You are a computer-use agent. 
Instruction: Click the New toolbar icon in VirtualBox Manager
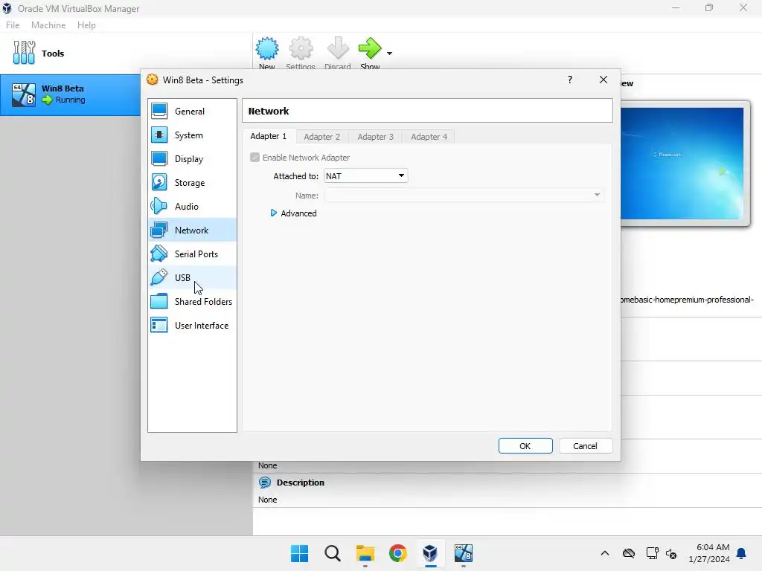267,48
